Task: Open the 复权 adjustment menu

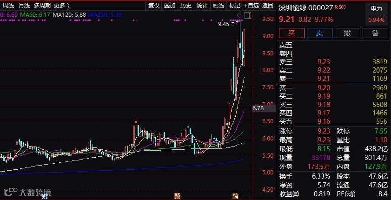Action: (153, 5)
